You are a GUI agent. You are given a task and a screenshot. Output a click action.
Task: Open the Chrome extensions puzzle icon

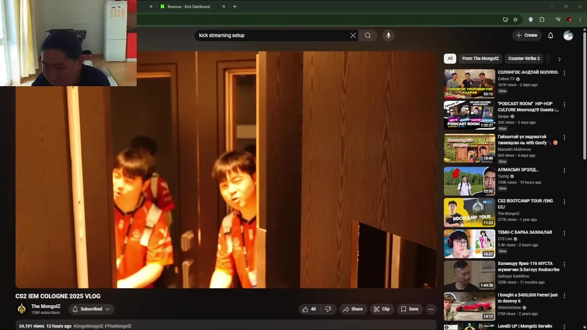click(542, 20)
